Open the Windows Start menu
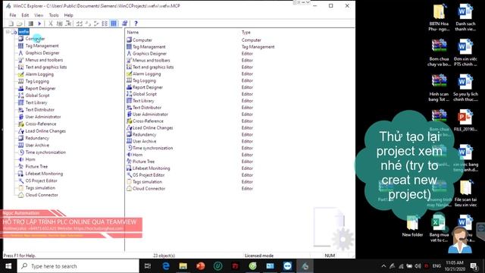The width and height of the screenshot is (485, 273). (x=8, y=266)
